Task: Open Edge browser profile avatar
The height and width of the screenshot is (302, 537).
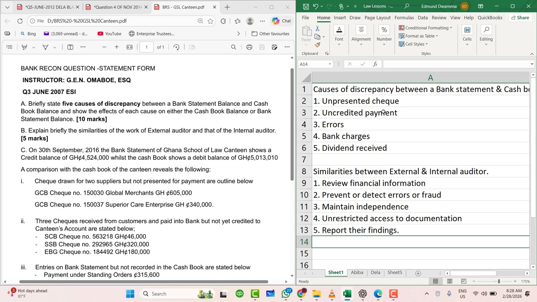Action: (250, 21)
